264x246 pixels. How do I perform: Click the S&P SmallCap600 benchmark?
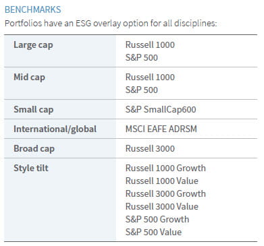pos(161,109)
